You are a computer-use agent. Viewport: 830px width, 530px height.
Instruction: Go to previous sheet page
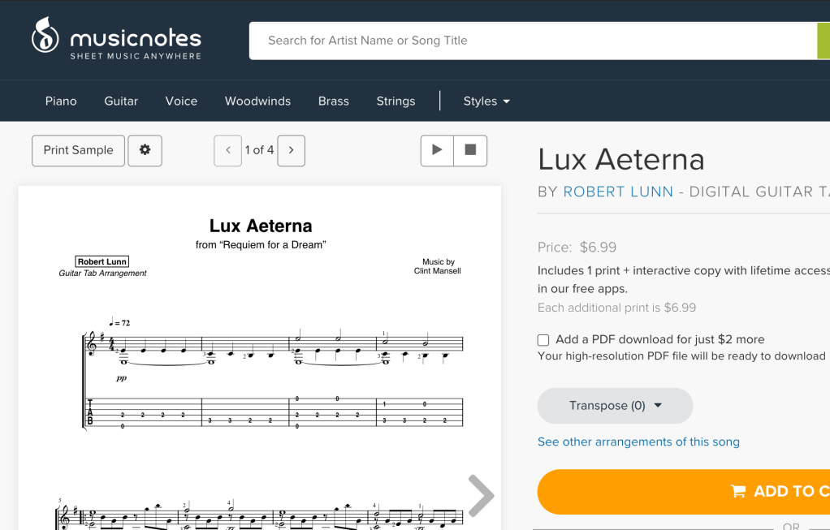pyautogui.click(x=228, y=150)
